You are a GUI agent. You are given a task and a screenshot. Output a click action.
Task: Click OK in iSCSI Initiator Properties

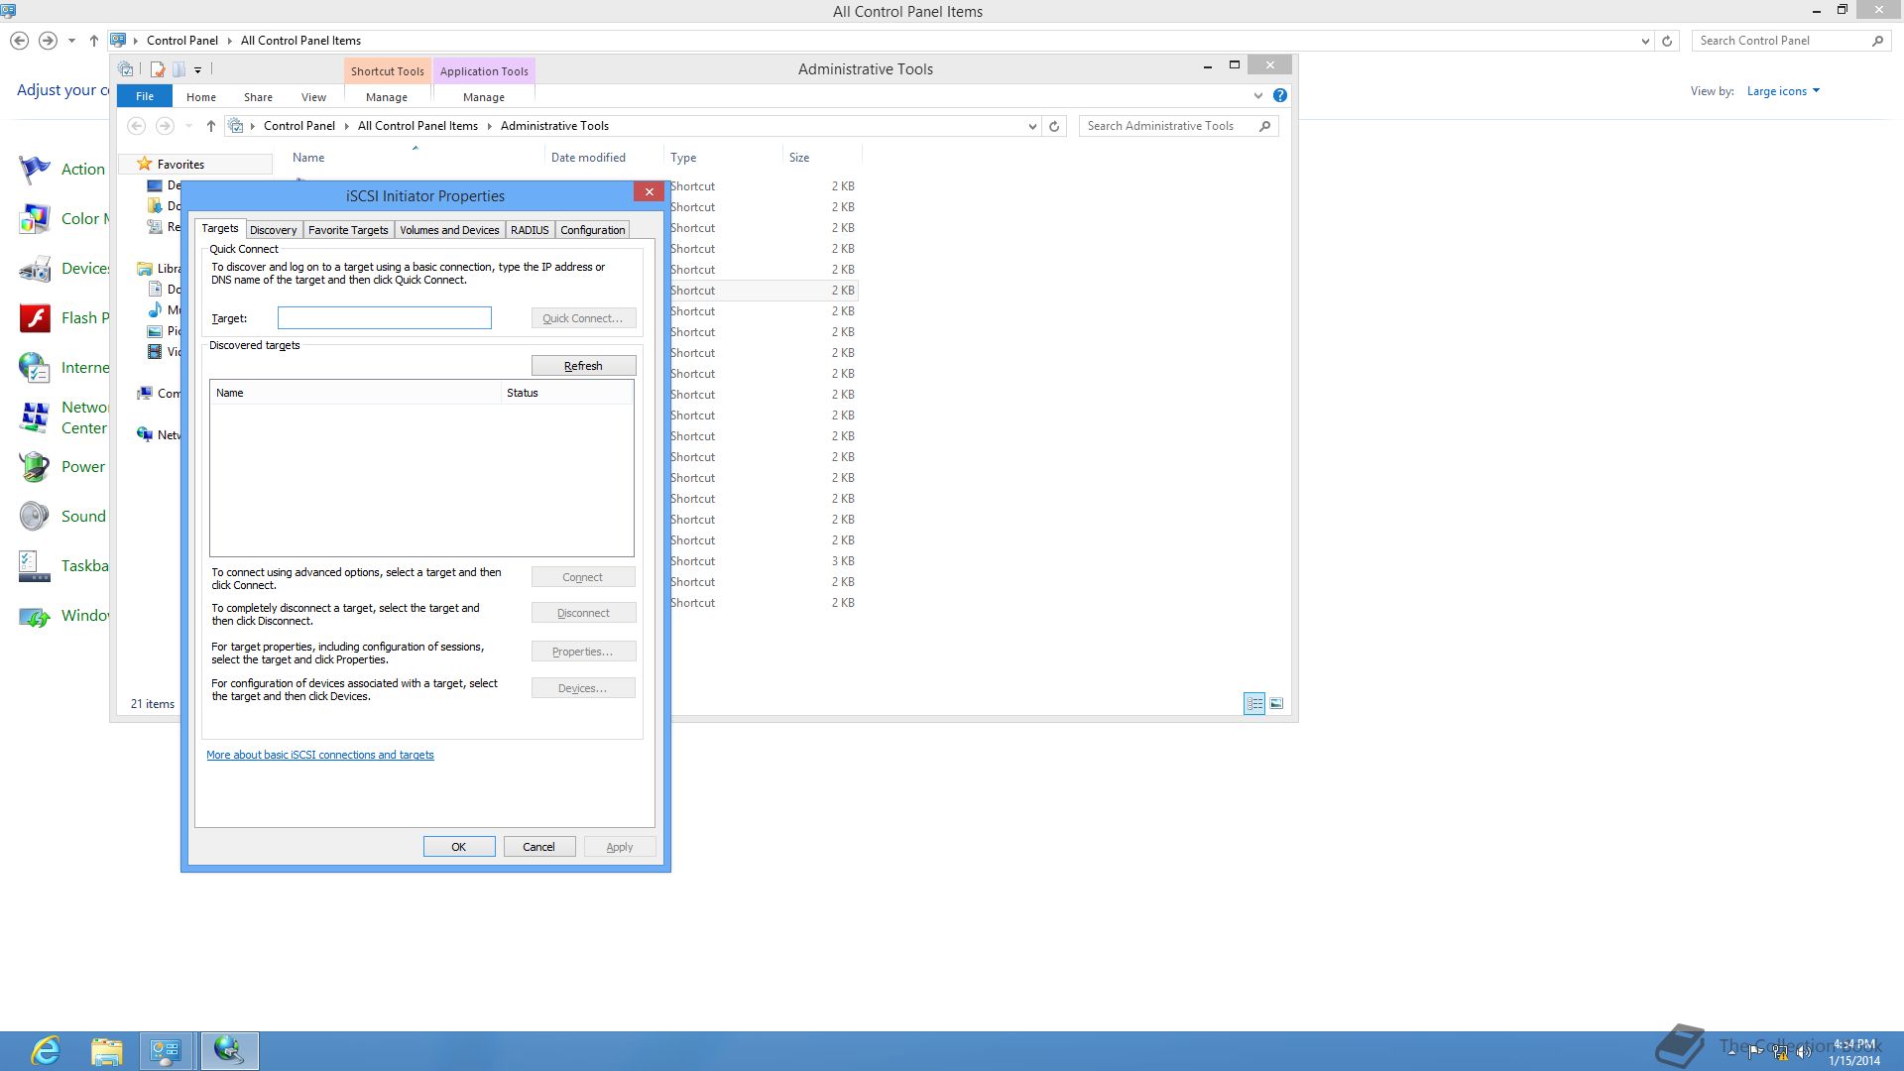click(x=459, y=847)
